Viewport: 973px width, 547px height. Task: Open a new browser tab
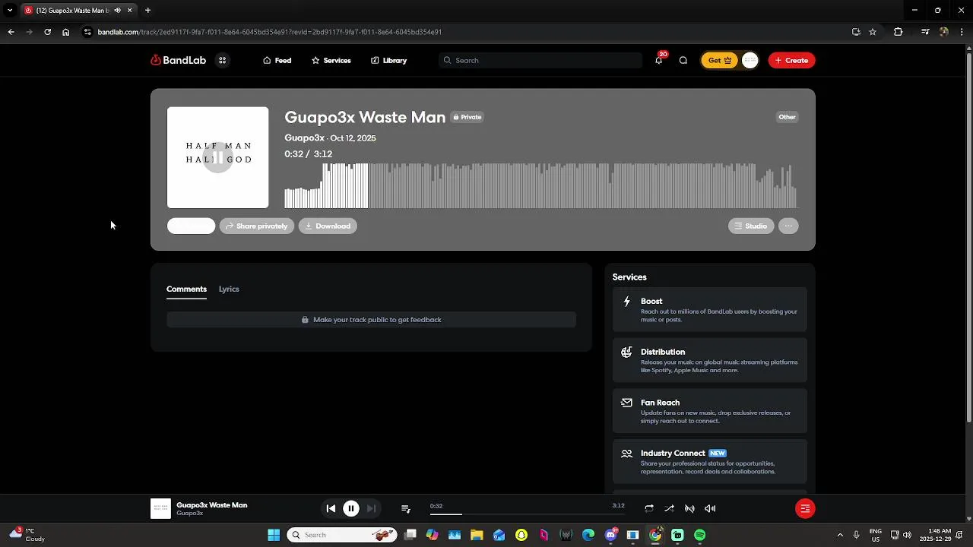point(147,11)
